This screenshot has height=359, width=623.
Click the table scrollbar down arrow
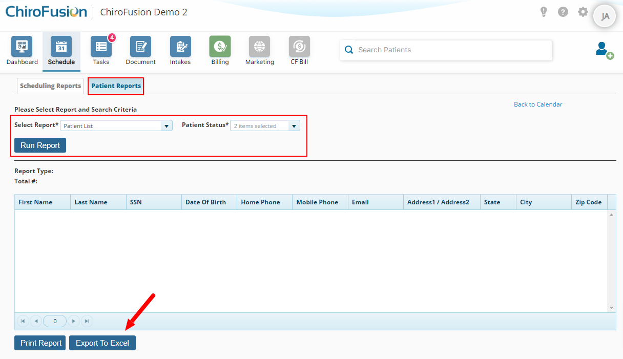(612, 308)
